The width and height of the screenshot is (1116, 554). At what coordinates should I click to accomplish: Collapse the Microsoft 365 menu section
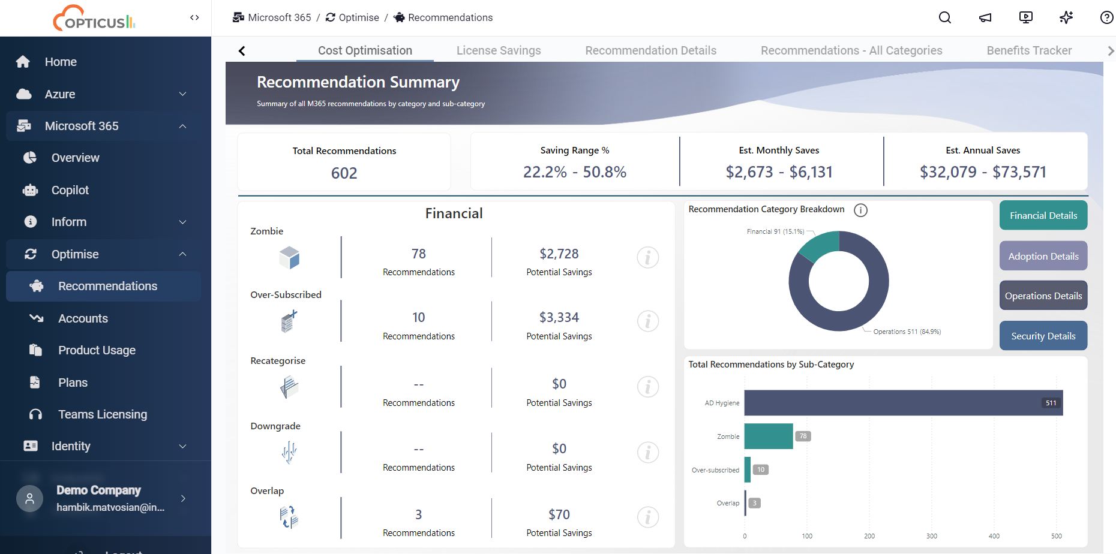click(x=182, y=126)
